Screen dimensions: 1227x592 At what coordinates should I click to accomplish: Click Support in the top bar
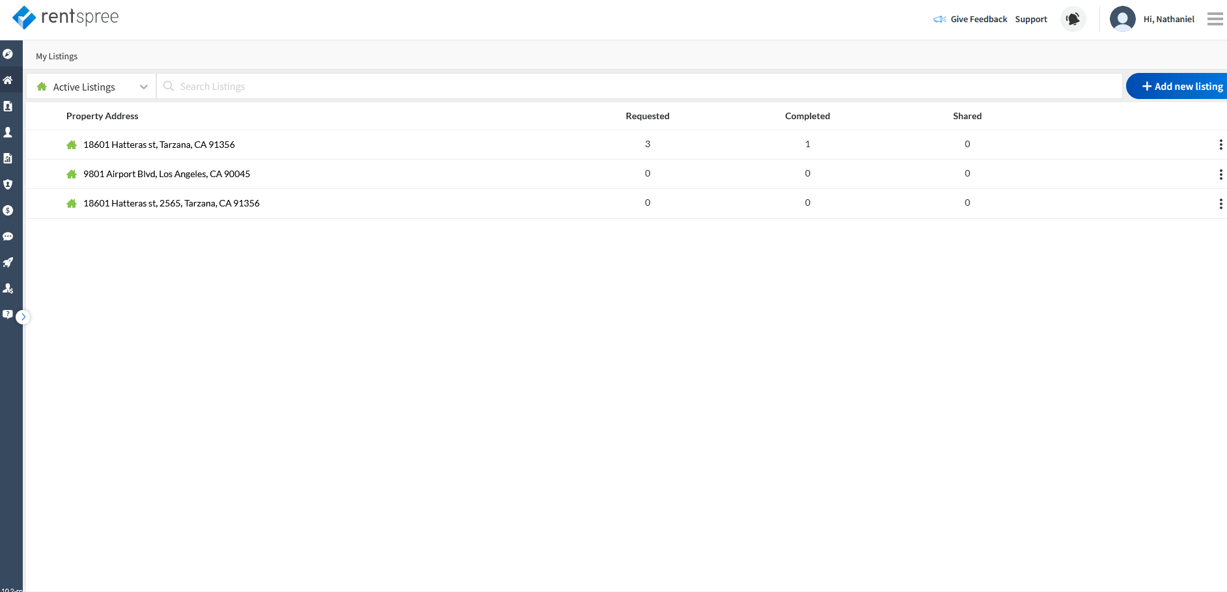point(1031,20)
